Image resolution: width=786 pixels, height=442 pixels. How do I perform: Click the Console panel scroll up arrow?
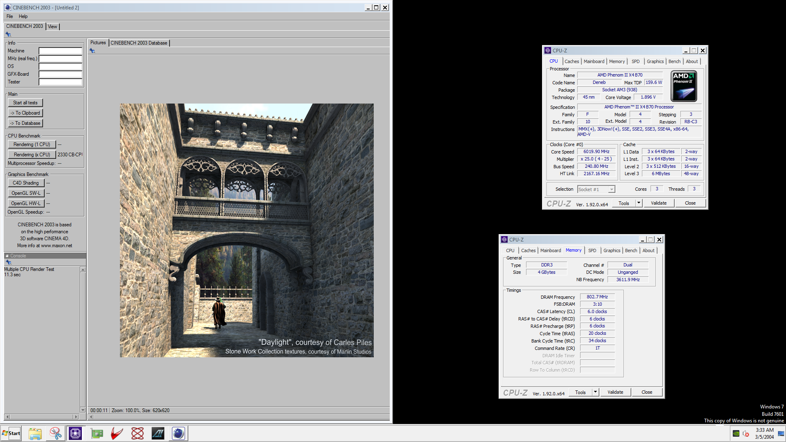83,269
